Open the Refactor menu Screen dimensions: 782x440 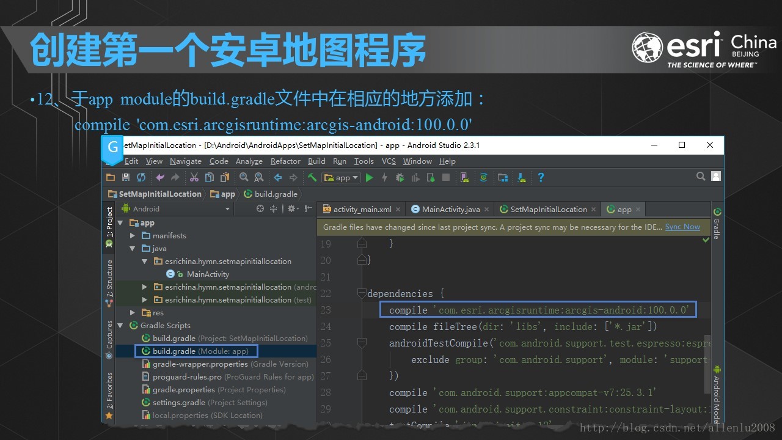pos(285,161)
